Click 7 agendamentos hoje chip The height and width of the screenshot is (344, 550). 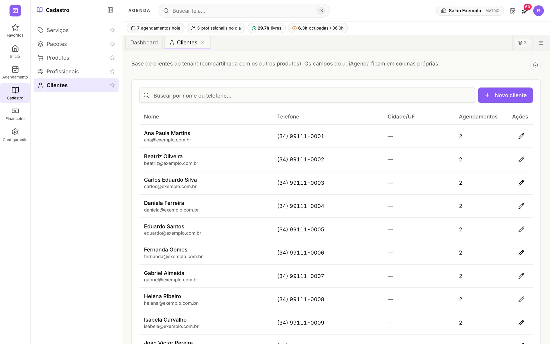tap(156, 28)
